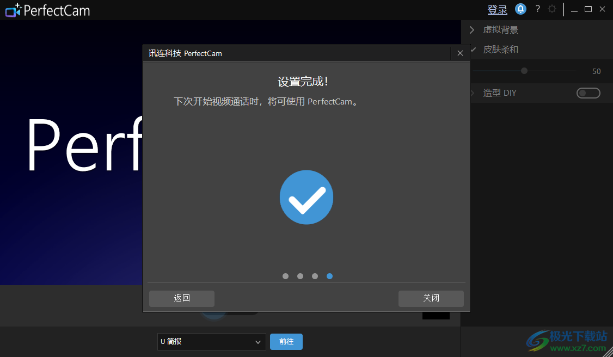The width and height of the screenshot is (613, 357).
Task: Click the 关闭 close button
Action: [x=431, y=298]
